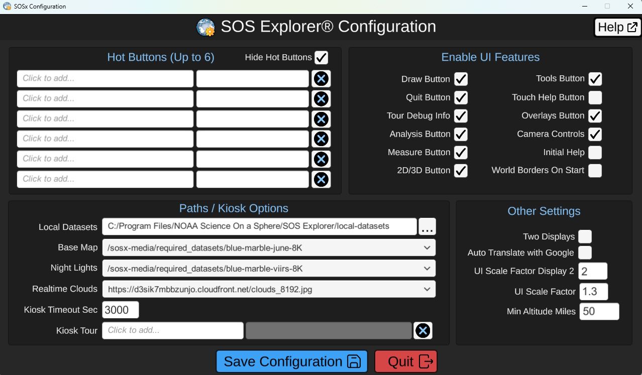This screenshot has width=642, height=375.
Task: Toggle Overlays Button checkbox
Action: [x=595, y=116]
